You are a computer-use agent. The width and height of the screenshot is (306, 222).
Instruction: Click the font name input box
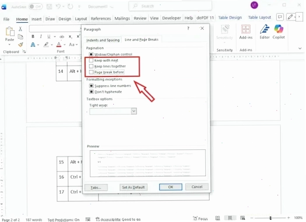click(55, 29)
